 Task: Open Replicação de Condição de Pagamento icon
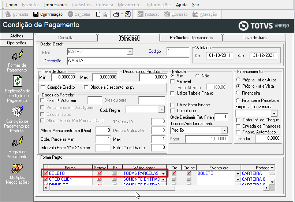tap(17, 81)
